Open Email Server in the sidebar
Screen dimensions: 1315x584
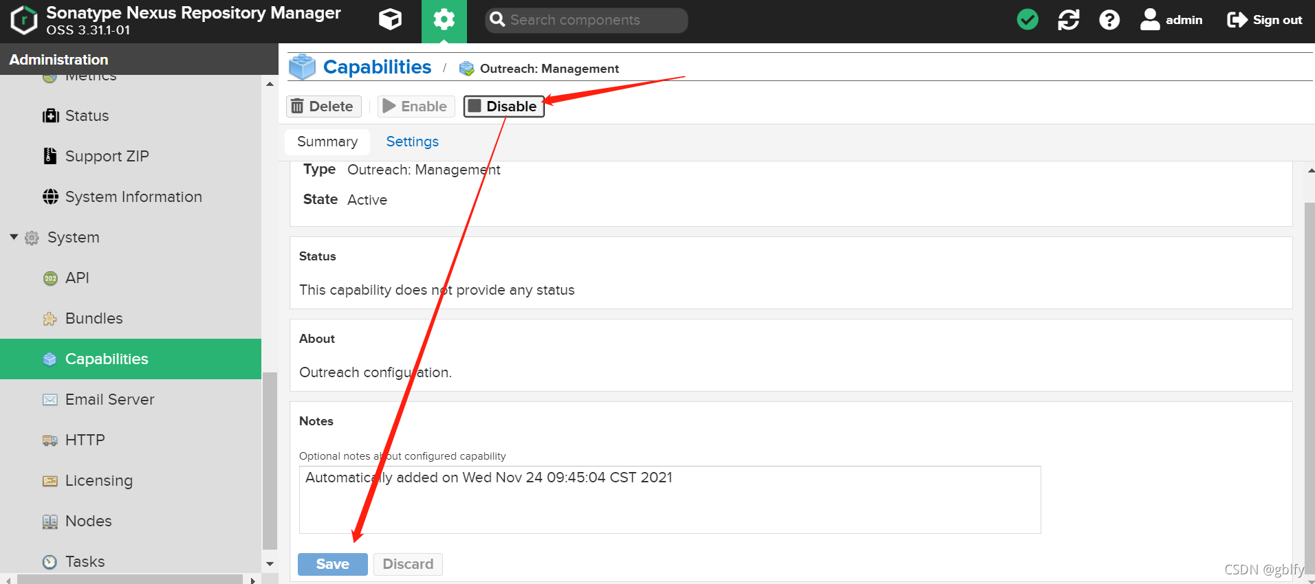coord(131,399)
